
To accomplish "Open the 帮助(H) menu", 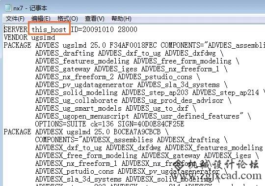I will pos(121,19).
